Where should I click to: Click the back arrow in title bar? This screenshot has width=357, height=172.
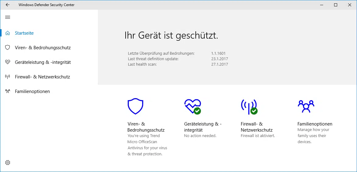pyautogui.click(x=8, y=5)
